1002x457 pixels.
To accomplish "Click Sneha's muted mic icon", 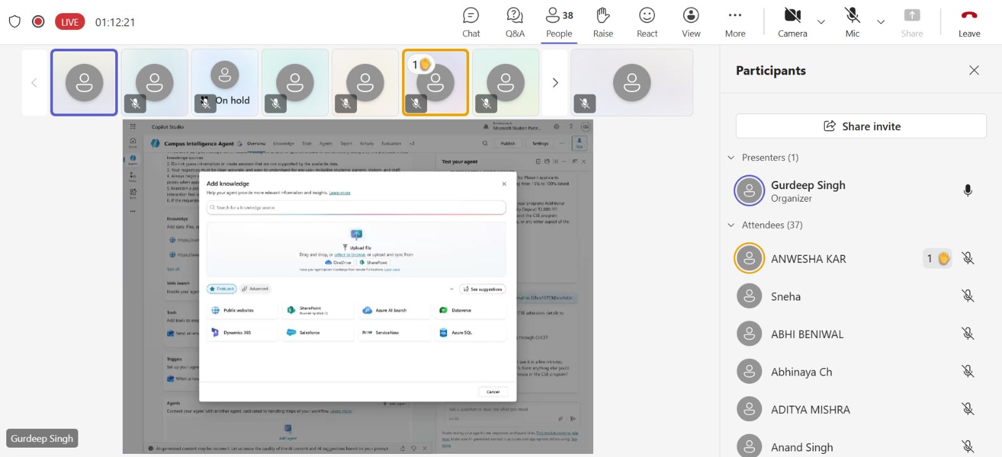I will point(968,295).
